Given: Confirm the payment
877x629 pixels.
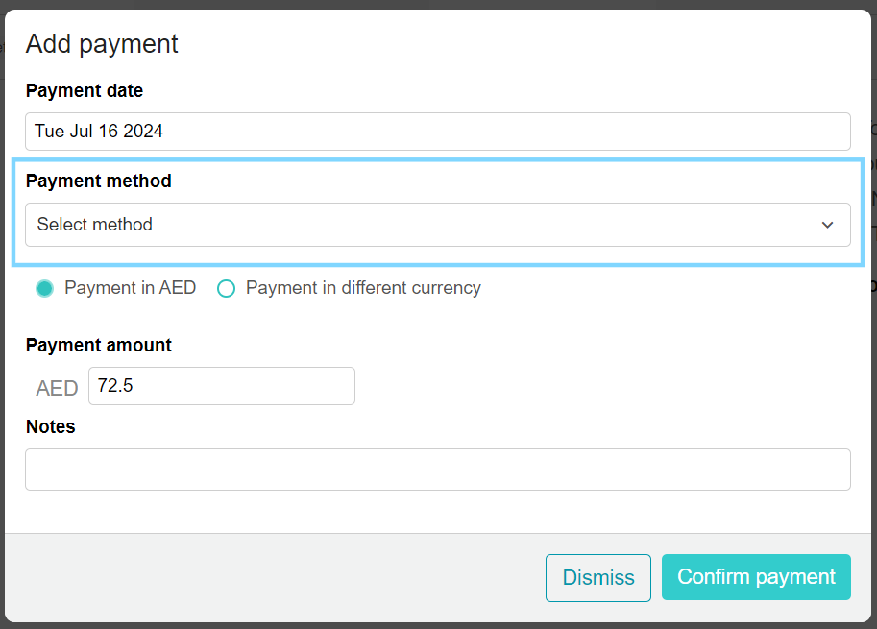Looking at the screenshot, I should 756,577.
